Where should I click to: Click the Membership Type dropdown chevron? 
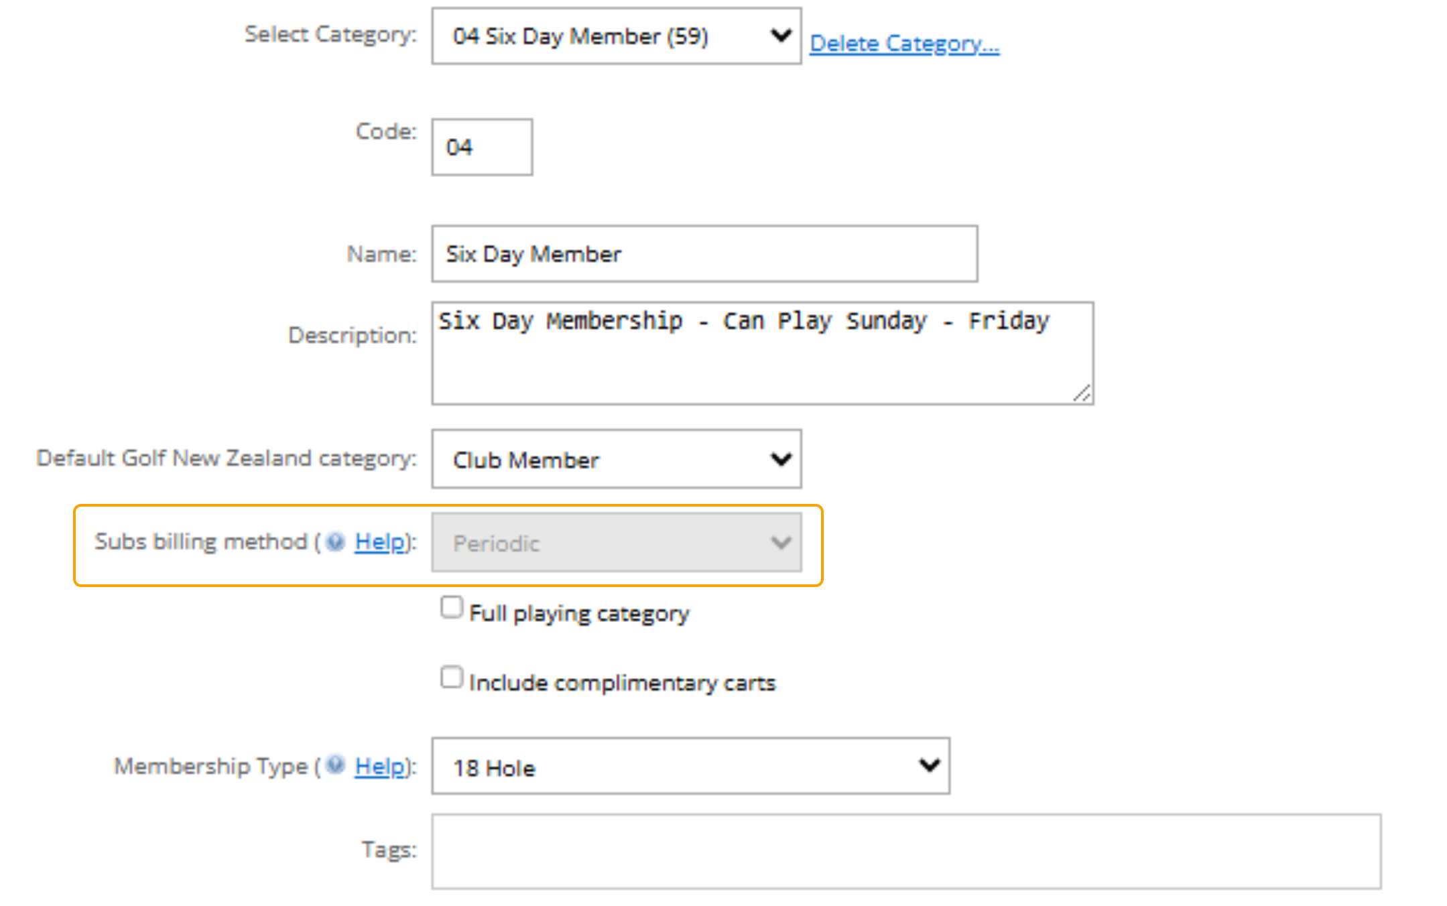929,765
